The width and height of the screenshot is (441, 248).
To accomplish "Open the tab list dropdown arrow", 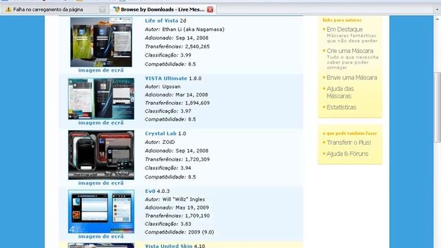I will 437,9.
